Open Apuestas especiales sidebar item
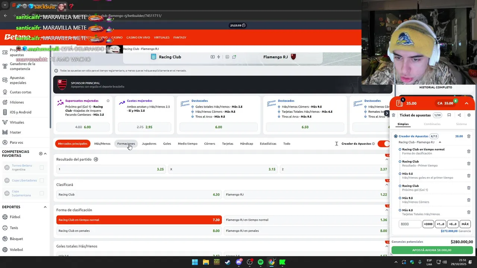 [18, 80]
